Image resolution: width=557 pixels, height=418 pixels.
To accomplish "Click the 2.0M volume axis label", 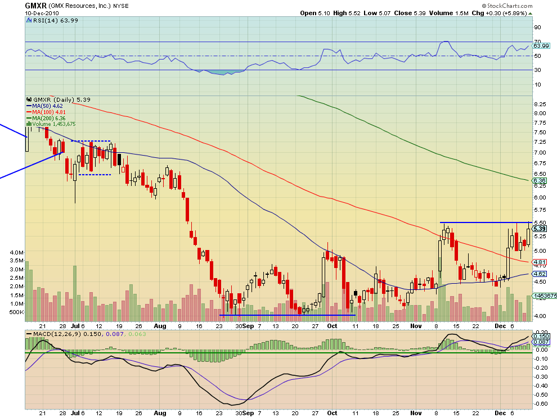I will click(17, 287).
